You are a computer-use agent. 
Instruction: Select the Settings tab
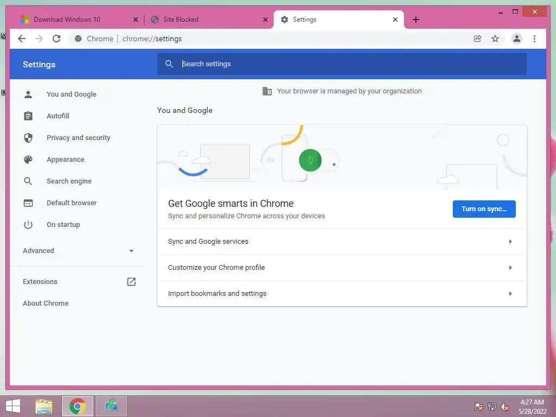[x=339, y=20]
